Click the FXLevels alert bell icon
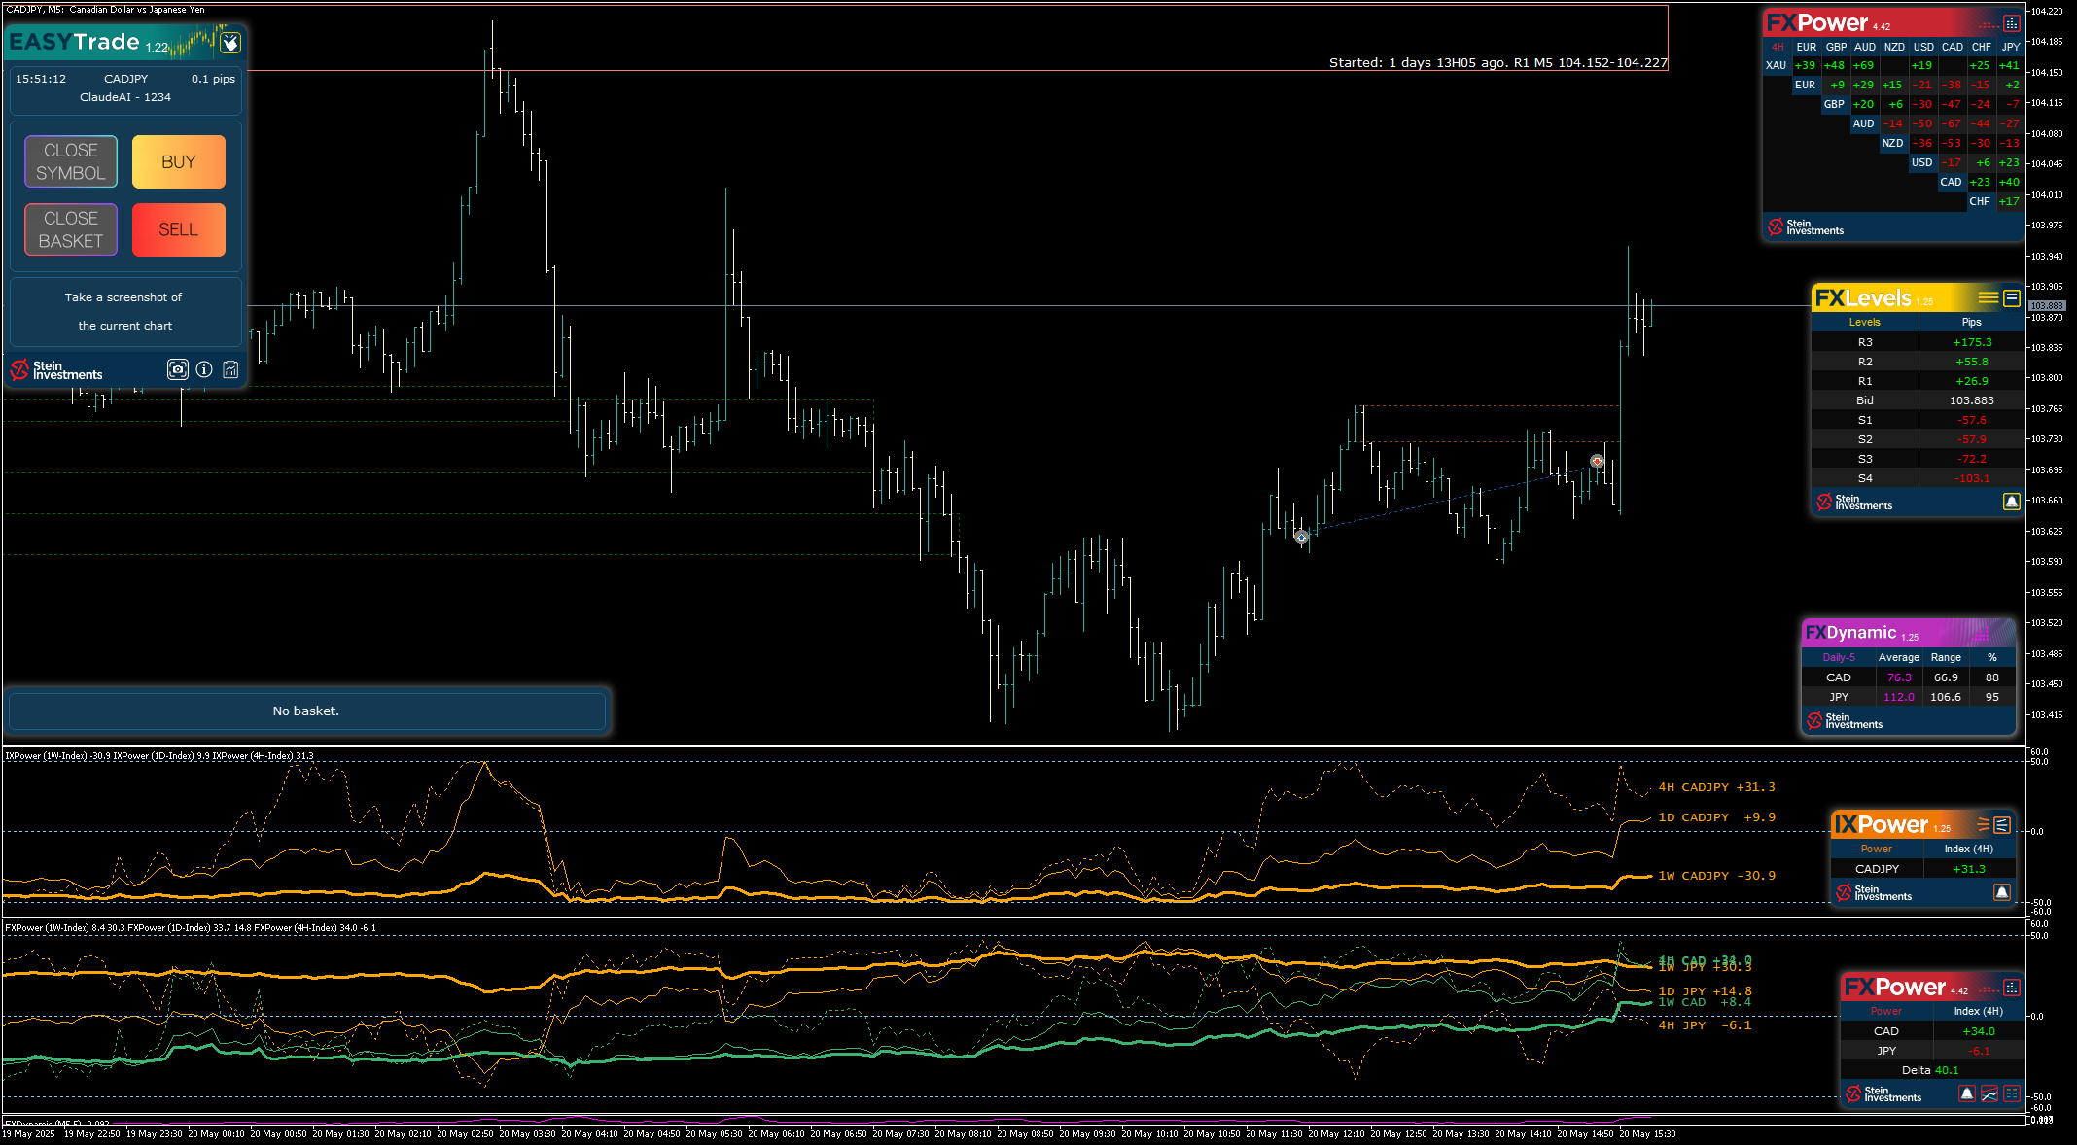This screenshot has height=1145, width=2077. tap(2012, 502)
